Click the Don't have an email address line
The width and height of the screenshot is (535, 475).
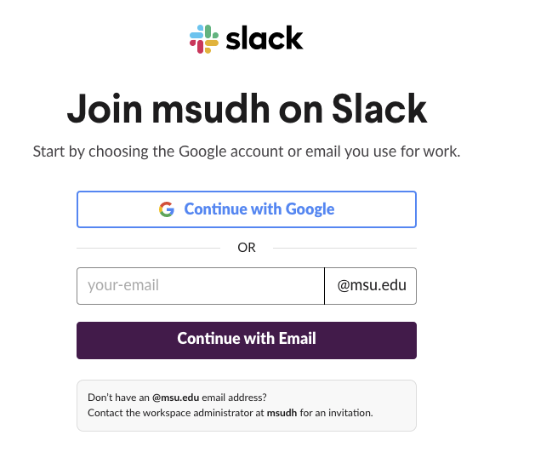coord(177,398)
